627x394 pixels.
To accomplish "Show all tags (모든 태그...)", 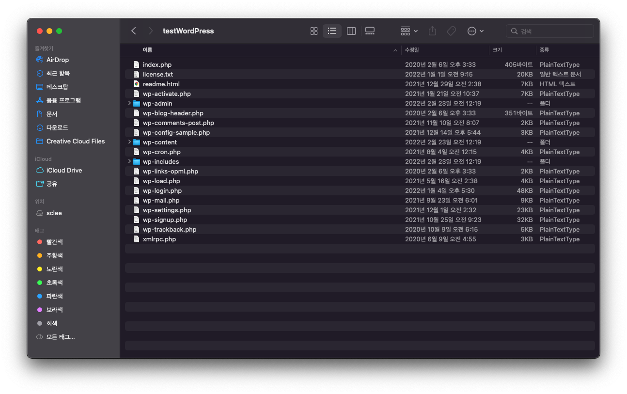I will pyautogui.click(x=61, y=337).
